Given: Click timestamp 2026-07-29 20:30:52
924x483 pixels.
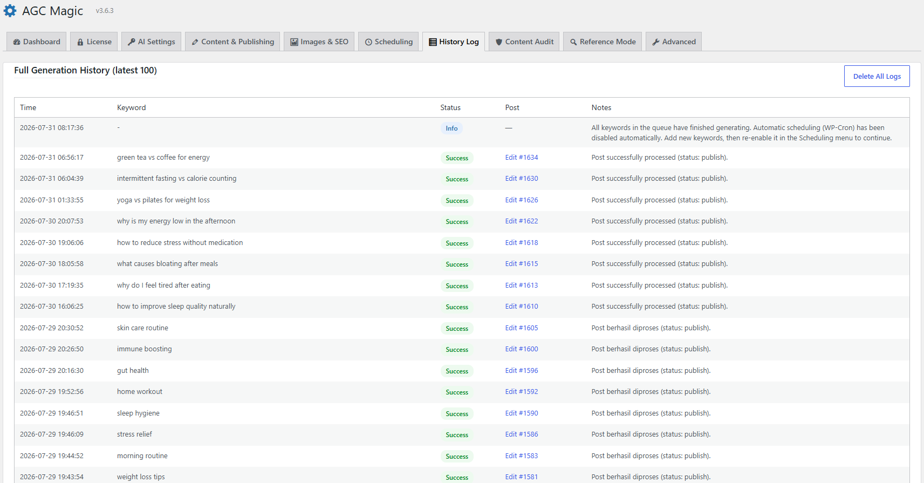Looking at the screenshot, I should (x=52, y=328).
